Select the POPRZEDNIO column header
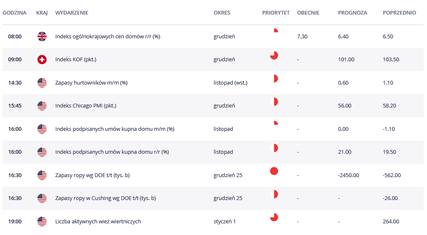 pyautogui.click(x=399, y=12)
